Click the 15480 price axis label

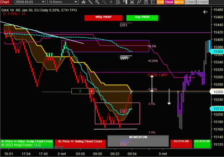click(218, 10)
